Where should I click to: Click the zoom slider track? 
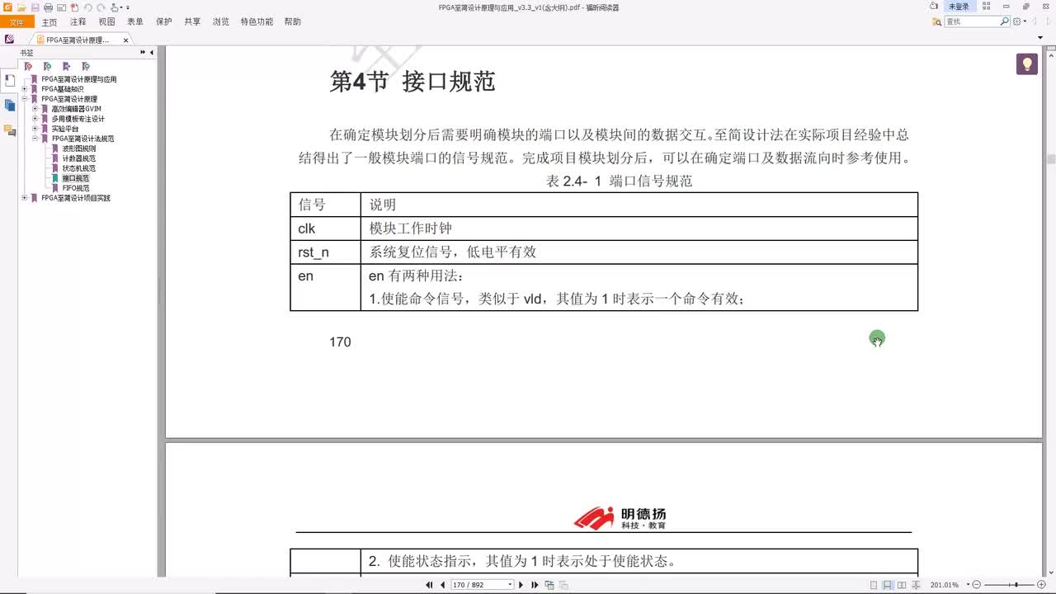[1009, 585]
